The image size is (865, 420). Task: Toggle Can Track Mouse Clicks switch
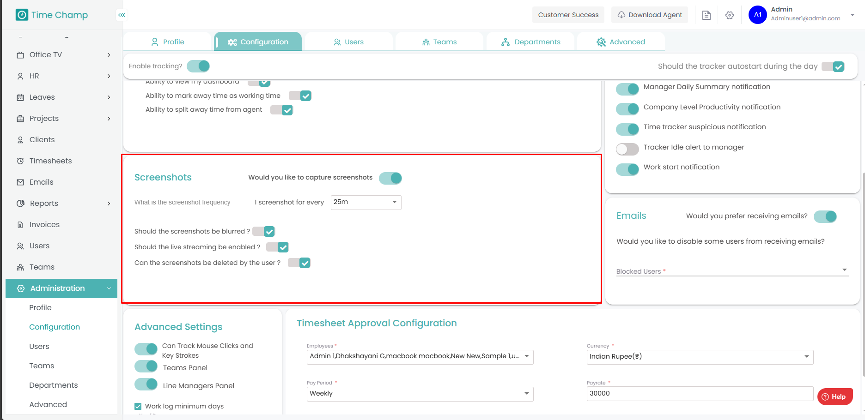coord(146,349)
